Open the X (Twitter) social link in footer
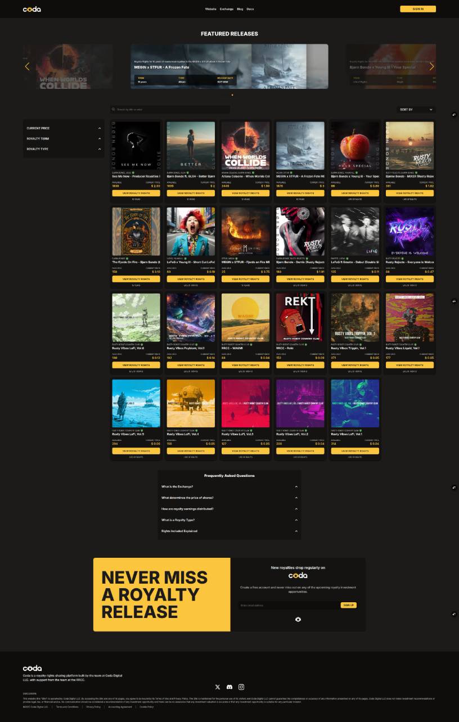Viewport: 459px width, 722px height. coord(218,687)
